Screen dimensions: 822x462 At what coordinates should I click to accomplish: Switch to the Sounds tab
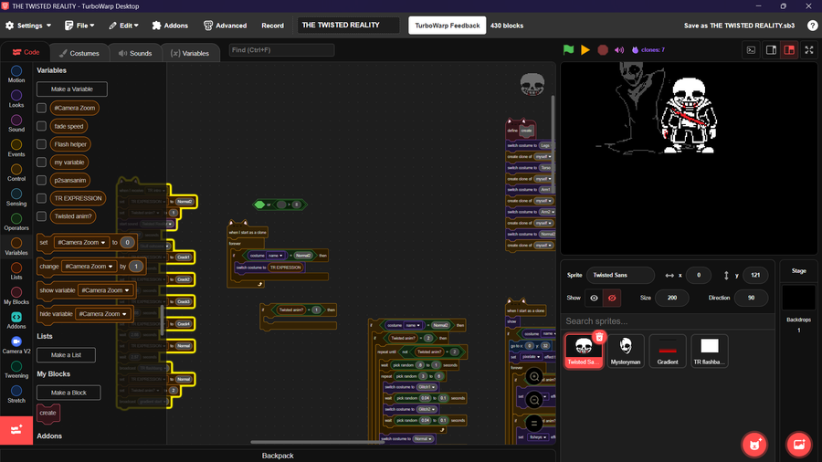coord(135,53)
